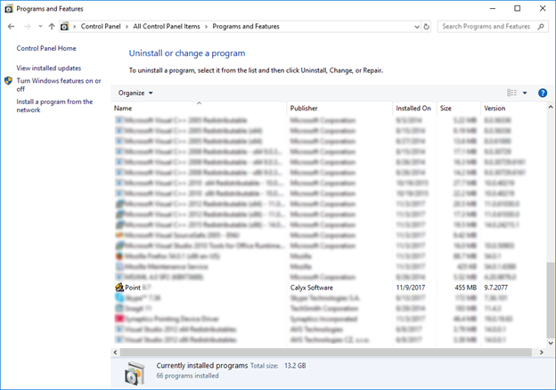Screen dimensions: 556x390
Task: Click the change view icon
Action: (x=511, y=93)
